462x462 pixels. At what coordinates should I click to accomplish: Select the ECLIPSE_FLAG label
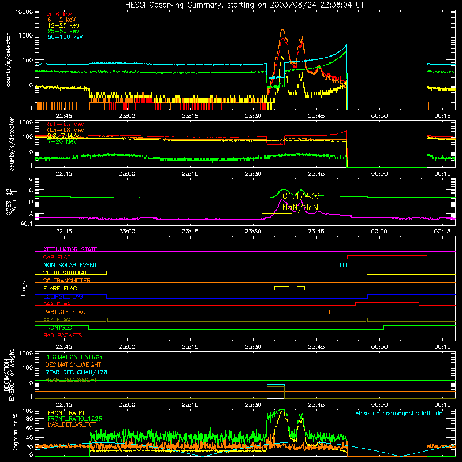(63, 296)
